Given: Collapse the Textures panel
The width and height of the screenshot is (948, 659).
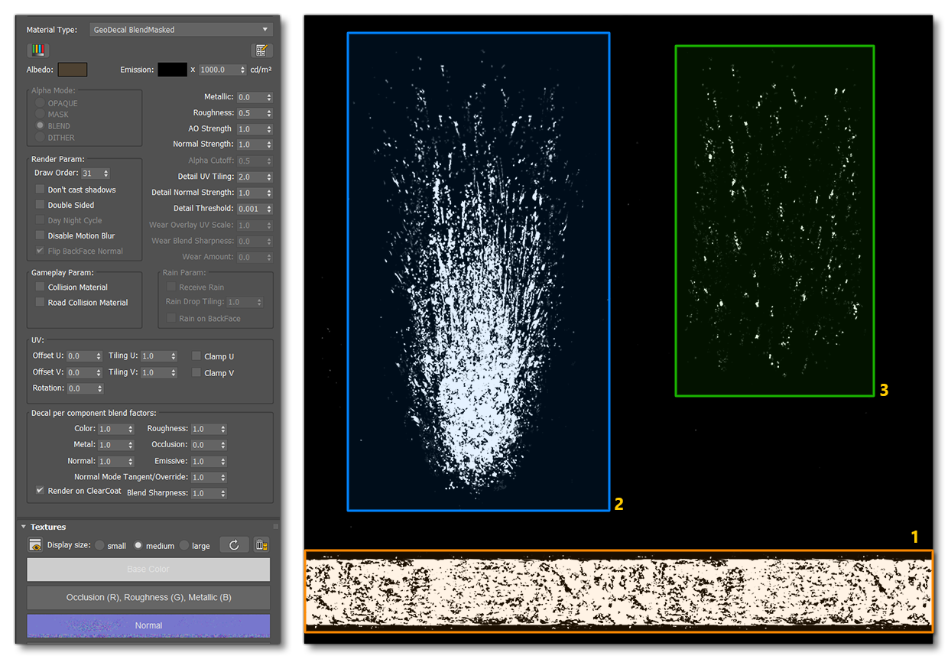Looking at the screenshot, I should (23, 527).
